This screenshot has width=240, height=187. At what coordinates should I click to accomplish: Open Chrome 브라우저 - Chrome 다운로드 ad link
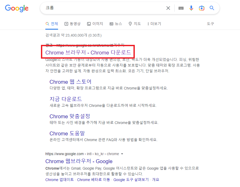click(x=88, y=53)
